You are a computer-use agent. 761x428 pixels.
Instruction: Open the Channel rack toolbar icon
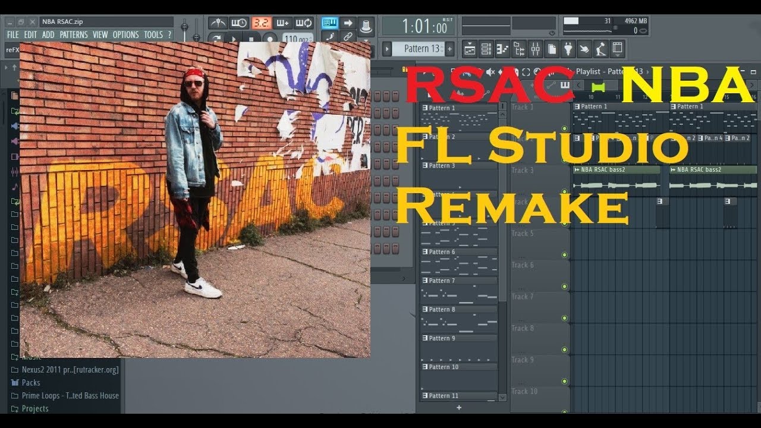point(486,49)
